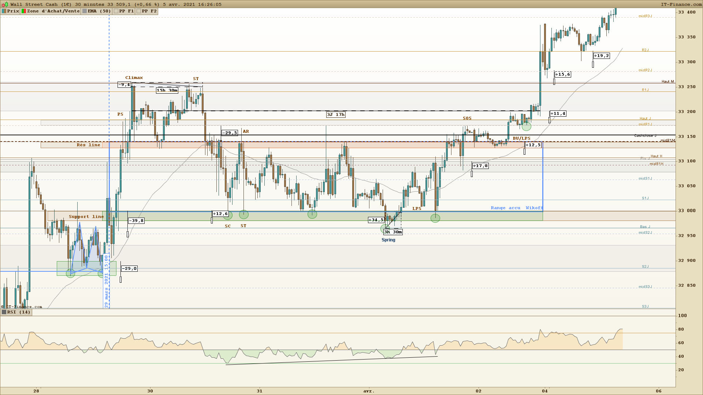Click the candlestick icon in title bar

coord(5,4)
